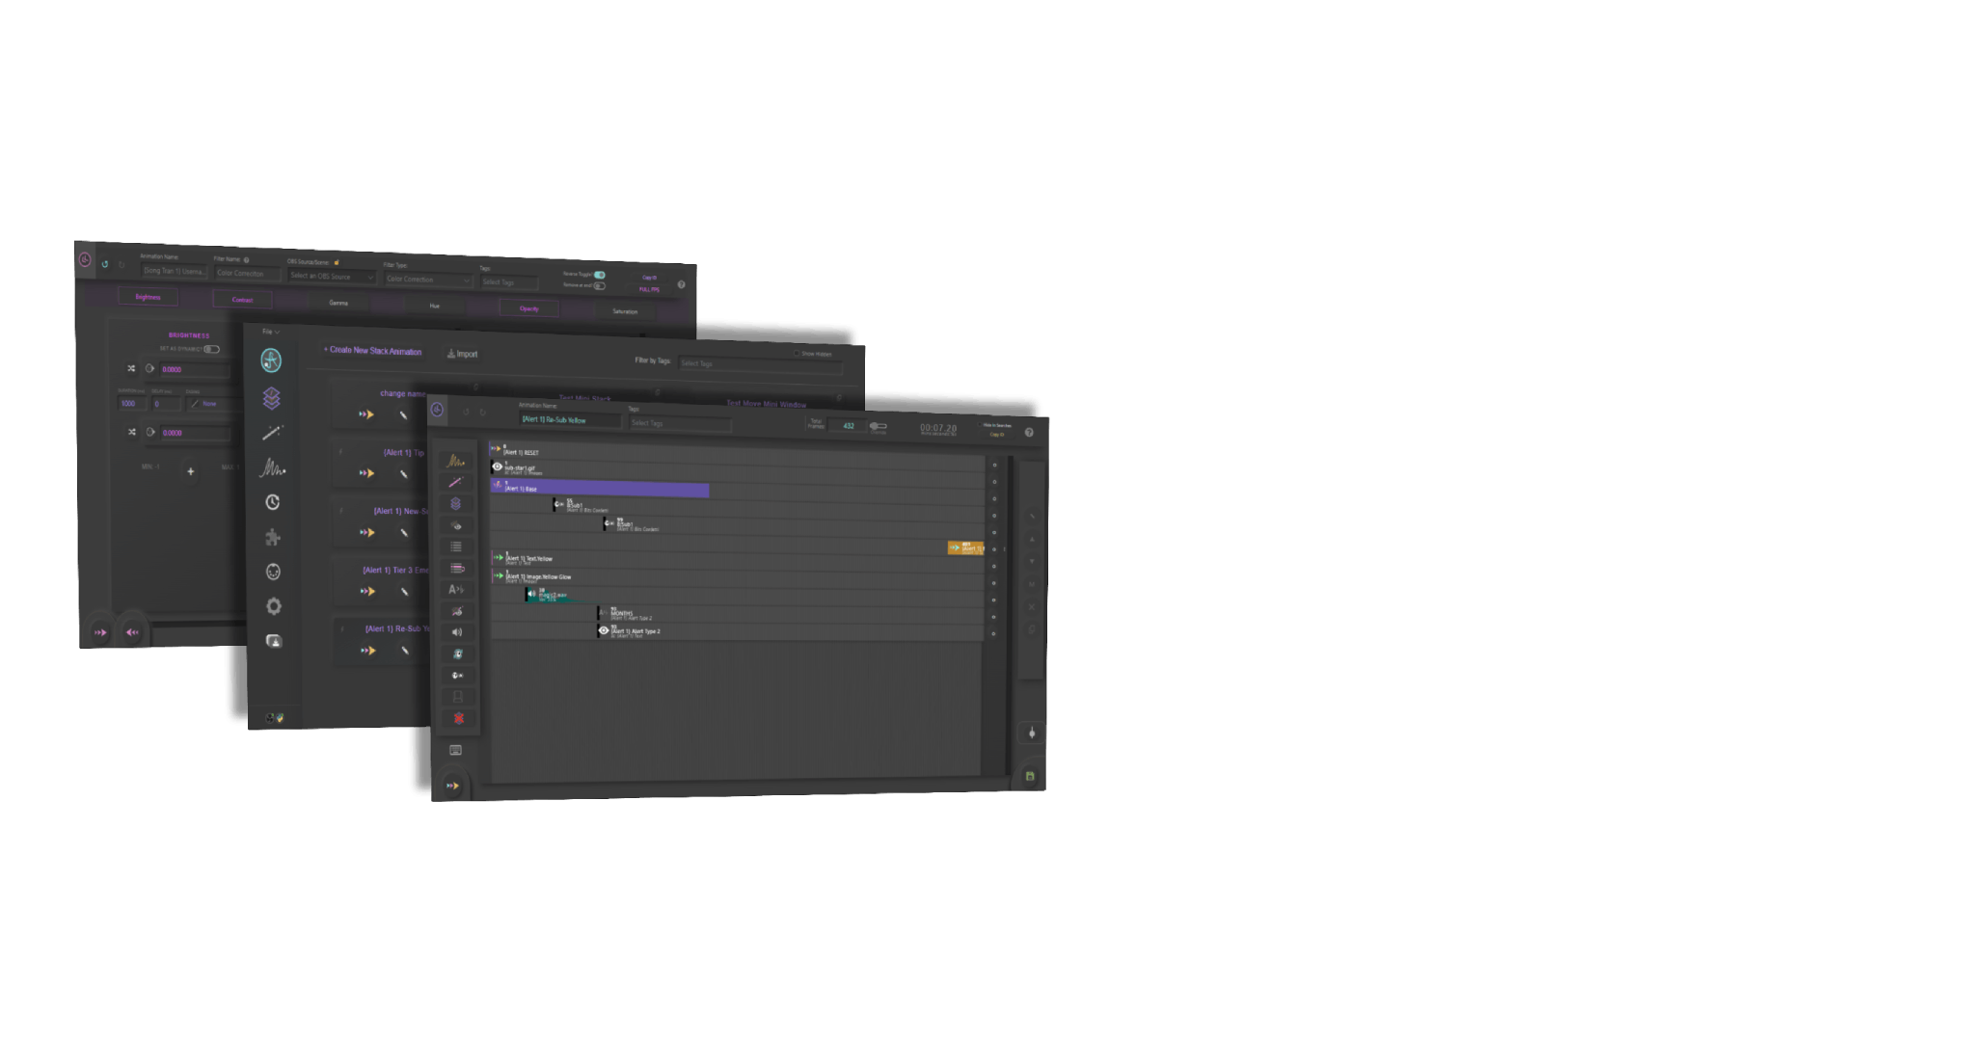The height and width of the screenshot is (1041, 1975).
Task: Open the gear settings sidebar icon
Action: click(274, 606)
